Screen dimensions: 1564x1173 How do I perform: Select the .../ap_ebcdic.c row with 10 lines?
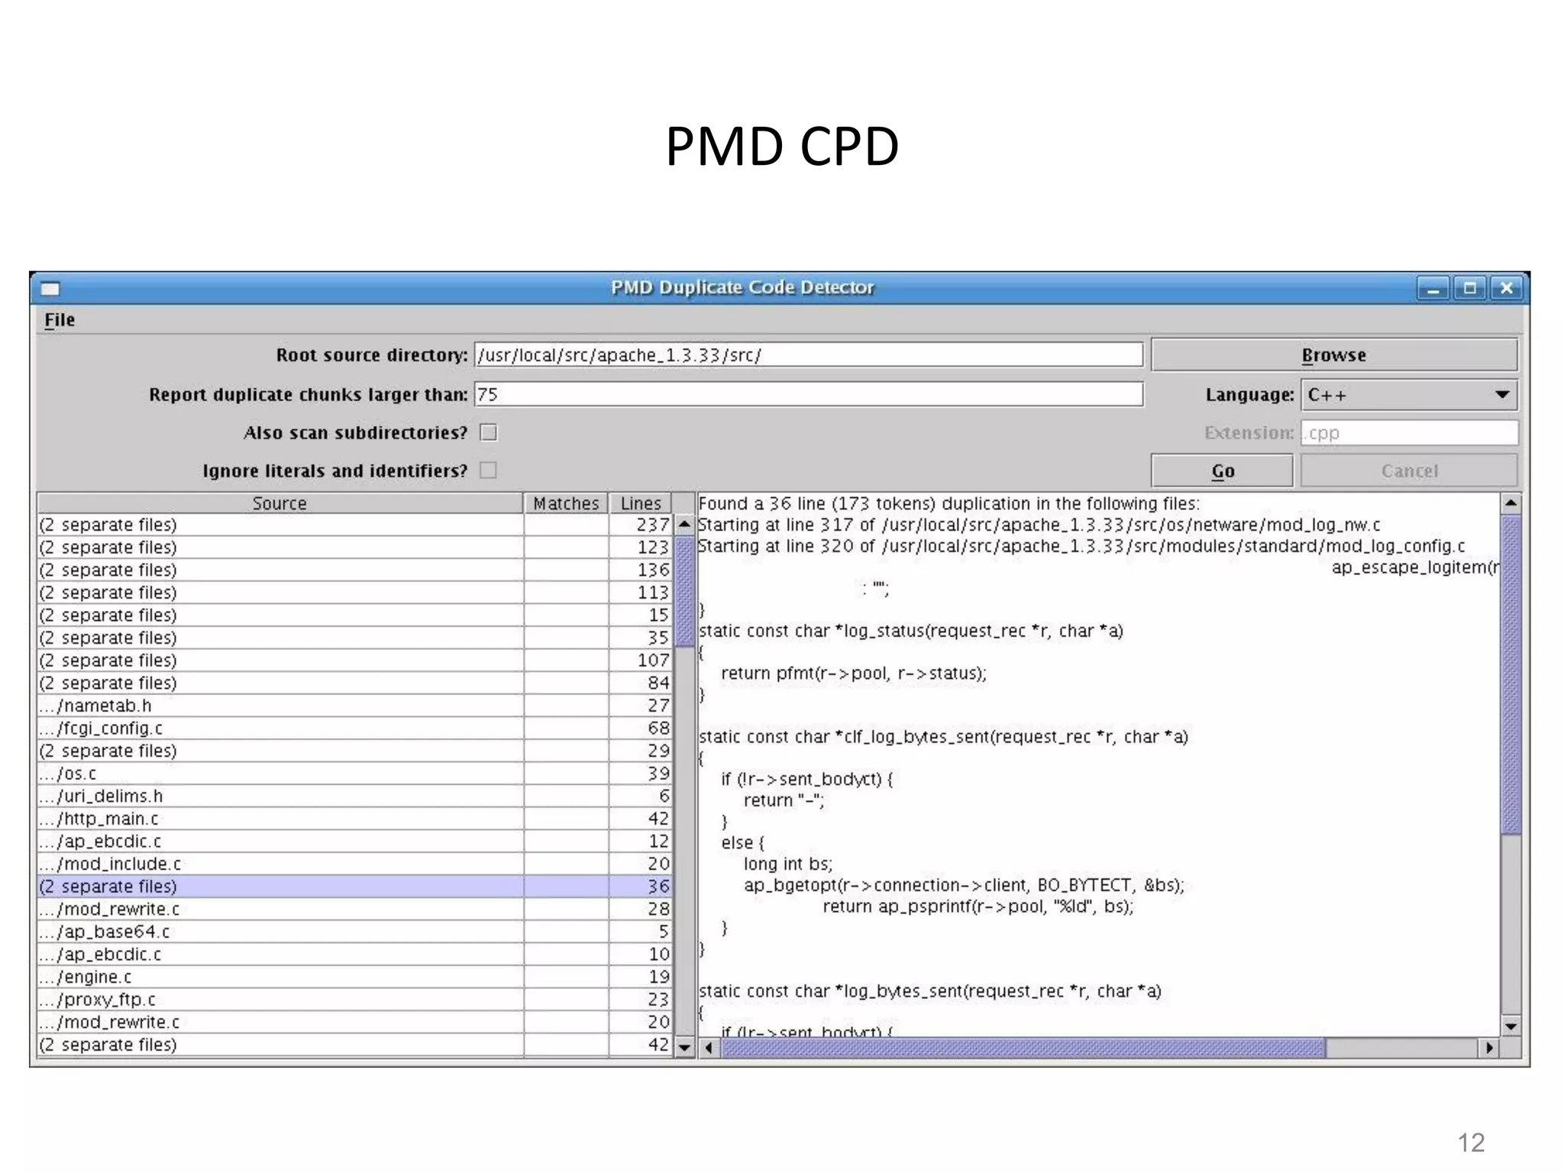point(354,955)
